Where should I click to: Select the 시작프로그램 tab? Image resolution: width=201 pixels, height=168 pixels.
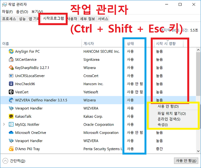pyautogui.click(x=53, y=18)
